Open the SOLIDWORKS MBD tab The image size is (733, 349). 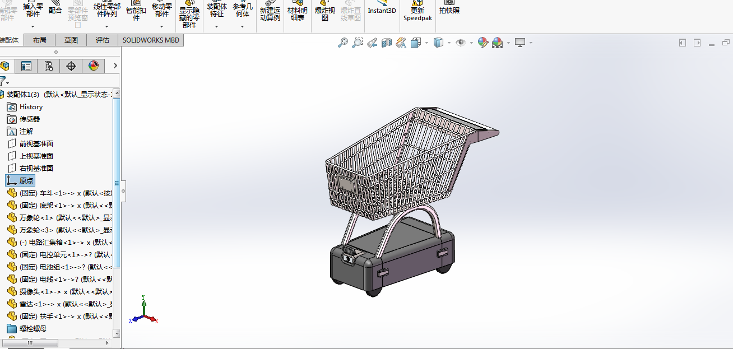[151, 40]
